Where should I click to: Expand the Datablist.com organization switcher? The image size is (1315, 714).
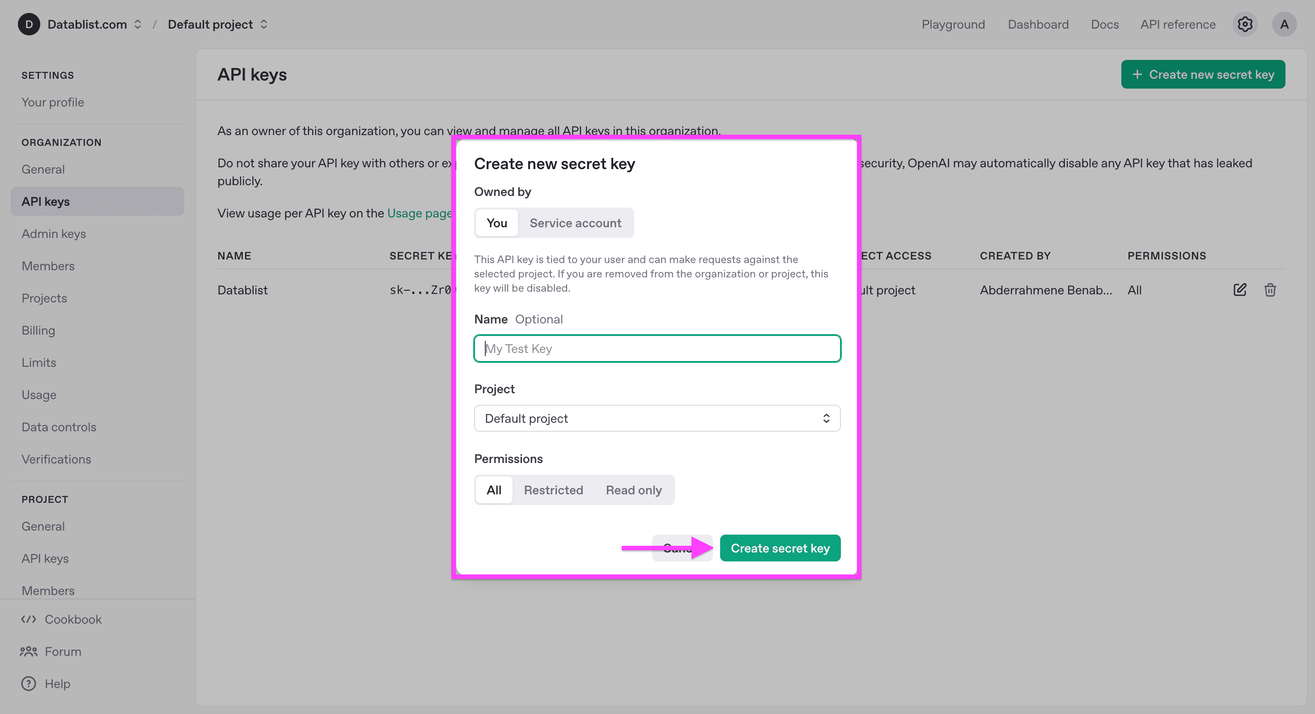pyautogui.click(x=137, y=24)
